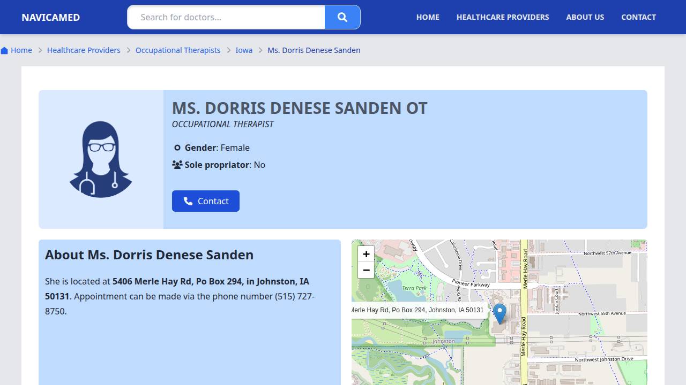Click the chevron before Occupational Therapists
This screenshot has height=385, width=686.
click(x=128, y=50)
